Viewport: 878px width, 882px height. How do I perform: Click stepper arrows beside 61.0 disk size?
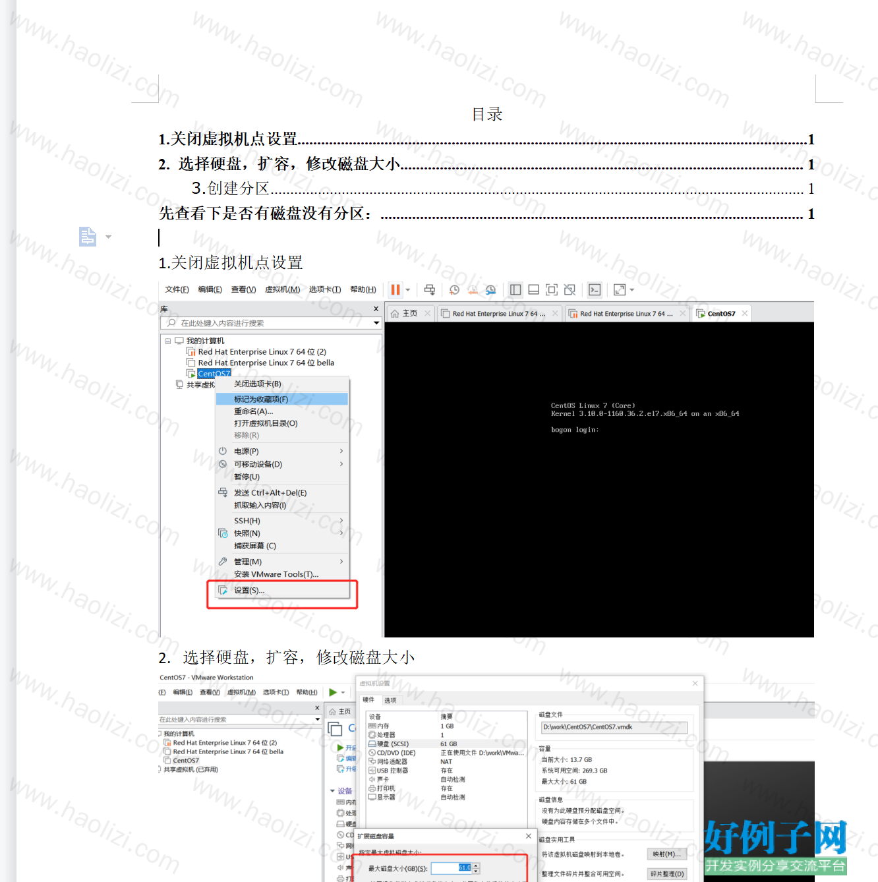477,868
